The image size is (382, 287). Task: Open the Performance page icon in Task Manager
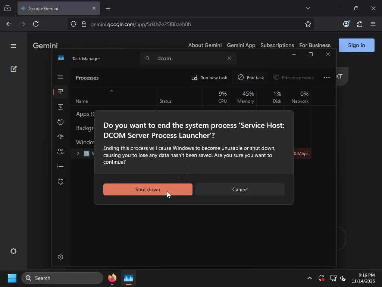60,107
